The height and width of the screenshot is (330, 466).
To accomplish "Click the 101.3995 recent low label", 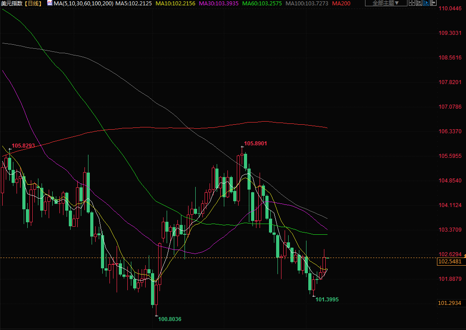I will (x=327, y=300).
